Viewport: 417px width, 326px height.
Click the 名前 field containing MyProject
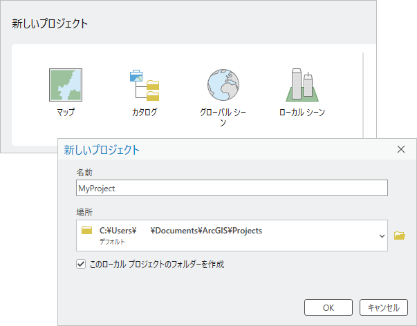pyautogui.click(x=232, y=188)
